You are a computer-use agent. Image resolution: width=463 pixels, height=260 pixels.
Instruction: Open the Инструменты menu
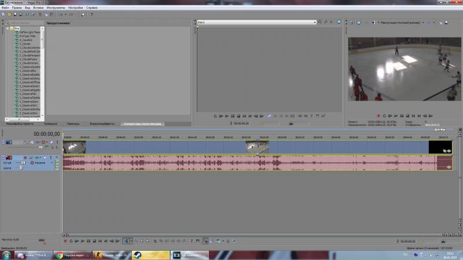point(56,8)
